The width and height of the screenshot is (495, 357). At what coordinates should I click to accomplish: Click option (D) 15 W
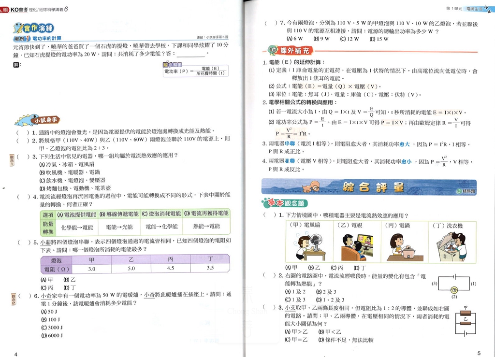379,39
